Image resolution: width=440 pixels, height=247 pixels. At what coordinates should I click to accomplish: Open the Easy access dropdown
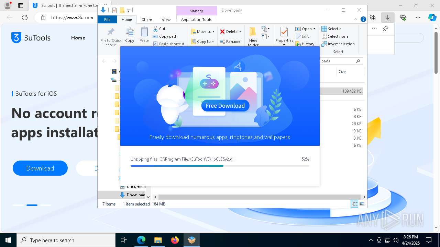pyautogui.click(x=265, y=36)
